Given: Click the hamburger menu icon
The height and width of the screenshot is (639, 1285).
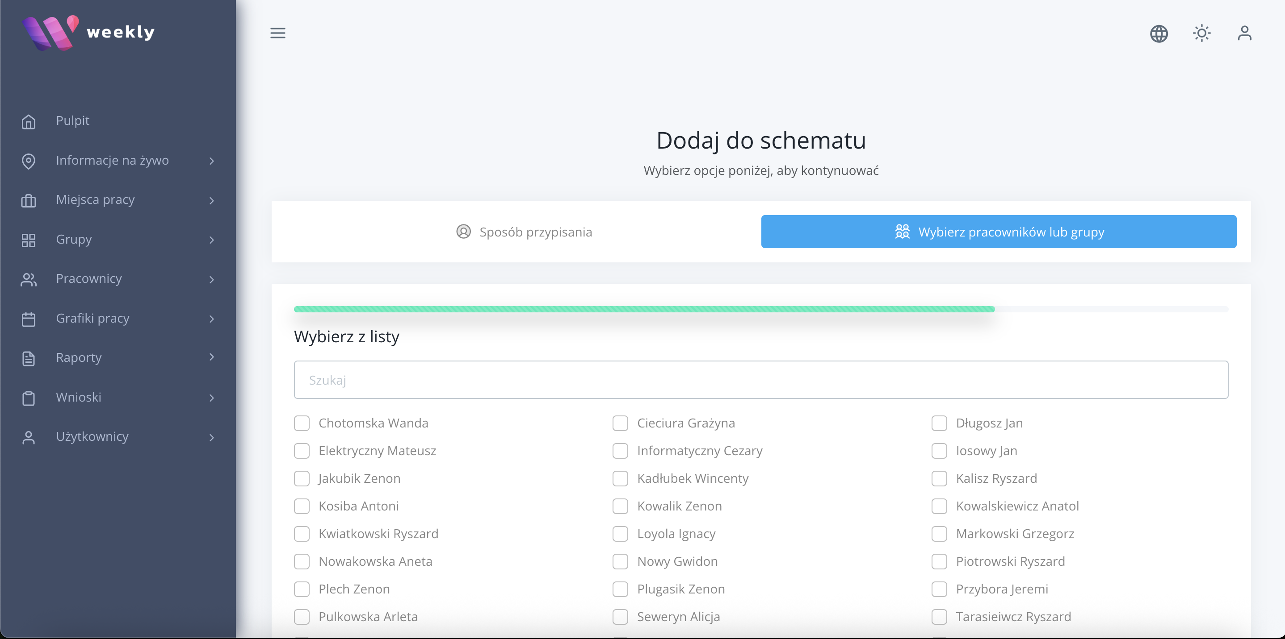Looking at the screenshot, I should 278,33.
